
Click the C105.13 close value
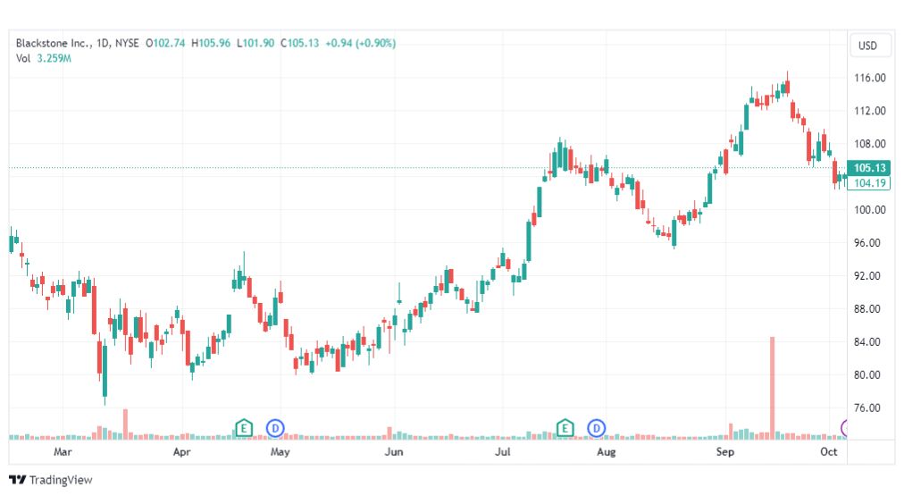[x=300, y=43]
